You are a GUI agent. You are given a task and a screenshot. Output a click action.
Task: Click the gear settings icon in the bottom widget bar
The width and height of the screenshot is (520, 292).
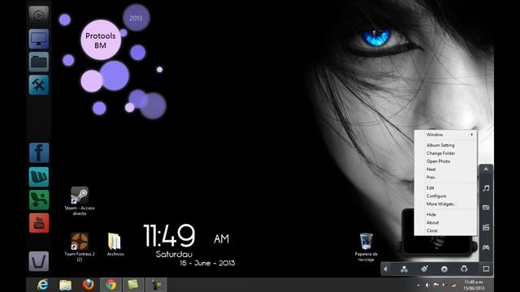[444, 269]
